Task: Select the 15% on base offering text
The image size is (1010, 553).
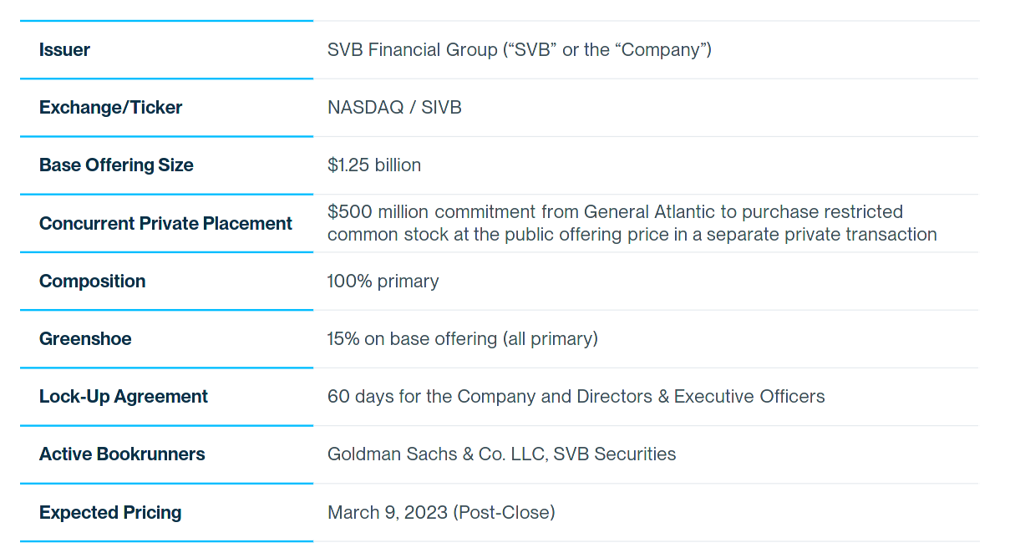Action: coord(463,339)
